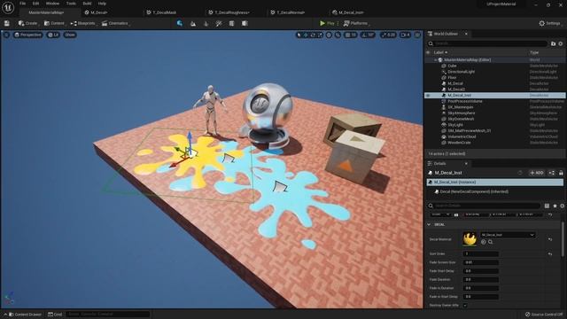
Task: Open the Create dropdown in toolbar
Action: pos(28,24)
